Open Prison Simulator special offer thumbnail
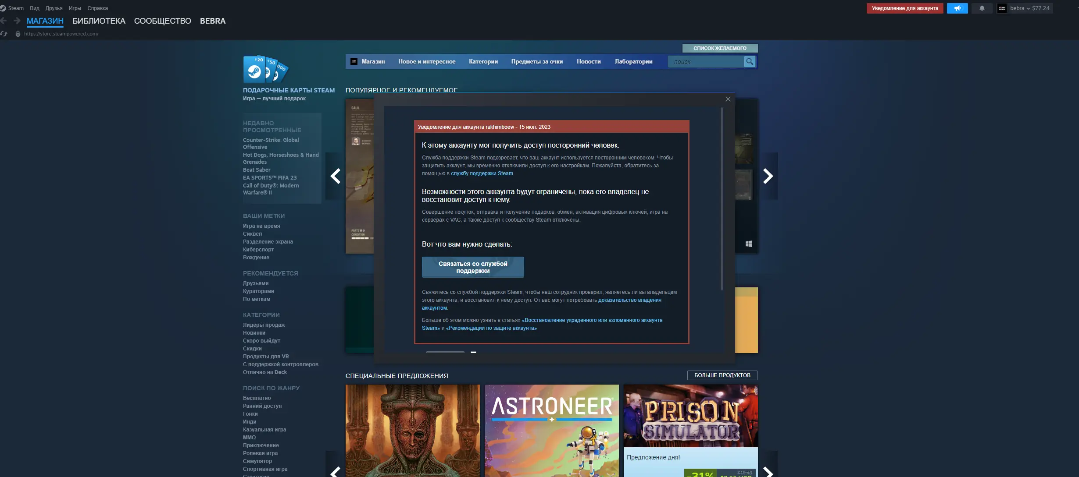Screen dimensions: 1079x477 click(x=690, y=416)
